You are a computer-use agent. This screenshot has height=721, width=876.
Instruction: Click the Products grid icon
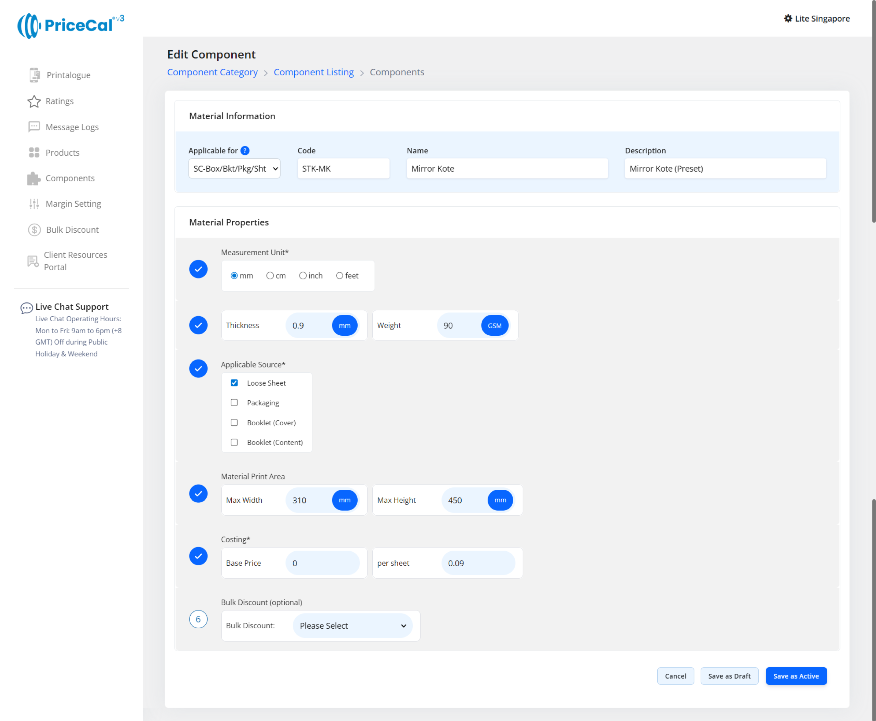pos(34,152)
